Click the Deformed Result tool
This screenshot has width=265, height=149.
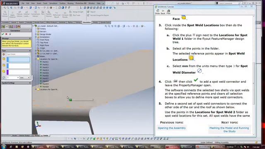(57, 15)
